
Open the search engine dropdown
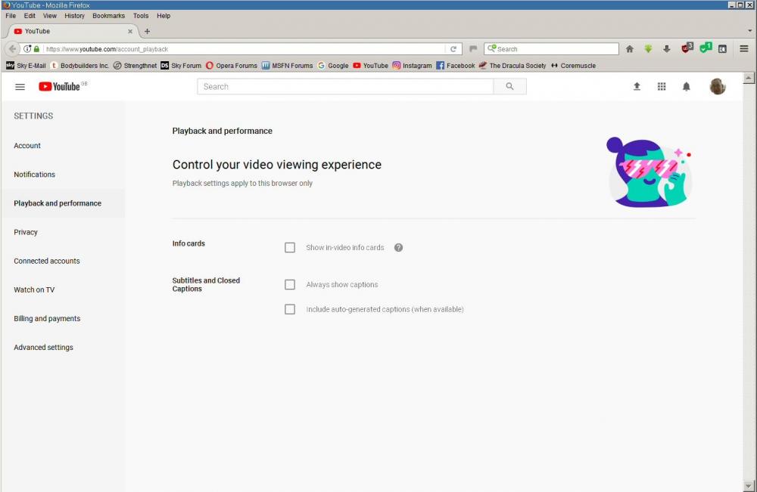493,48
